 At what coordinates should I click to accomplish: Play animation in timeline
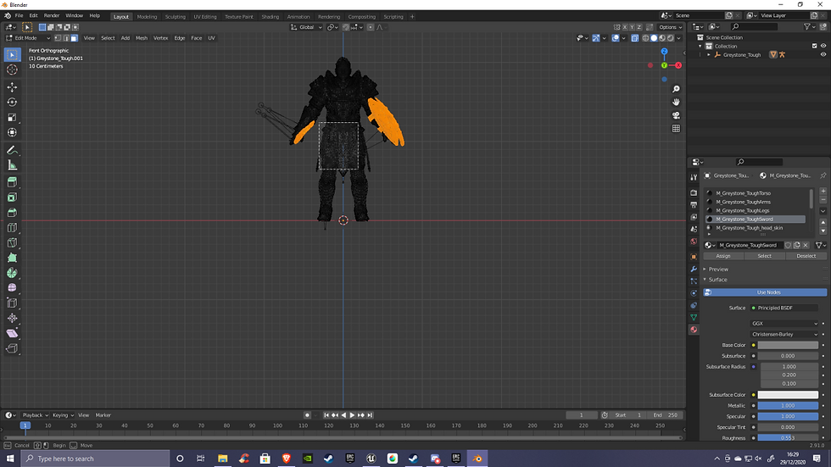pyautogui.click(x=352, y=415)
